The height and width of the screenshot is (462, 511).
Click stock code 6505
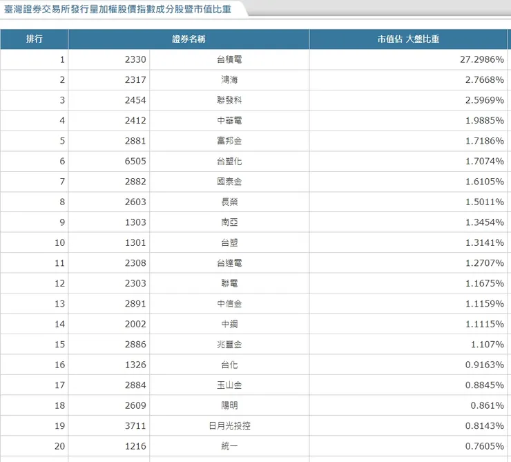click(135, 162)
